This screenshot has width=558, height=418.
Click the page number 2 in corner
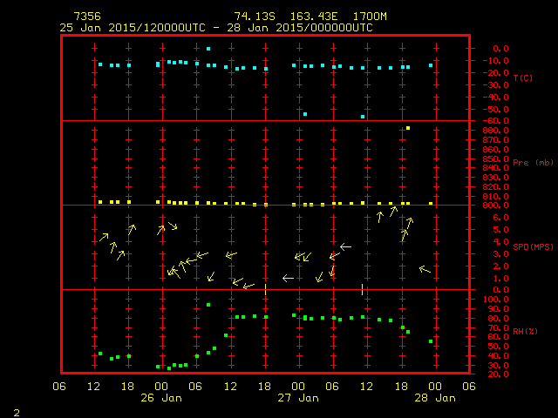point(16,410)
